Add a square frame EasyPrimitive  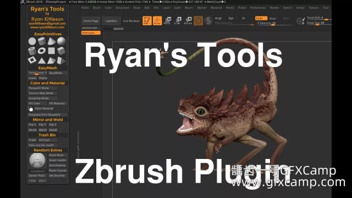tap(32, 61)
